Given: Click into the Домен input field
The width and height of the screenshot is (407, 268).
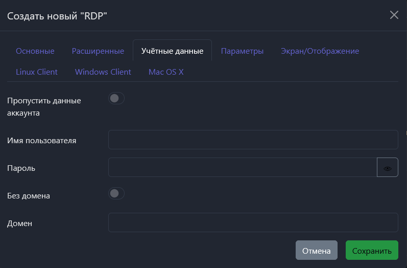Looking at the screenshot, I should [x=253, y=222].
